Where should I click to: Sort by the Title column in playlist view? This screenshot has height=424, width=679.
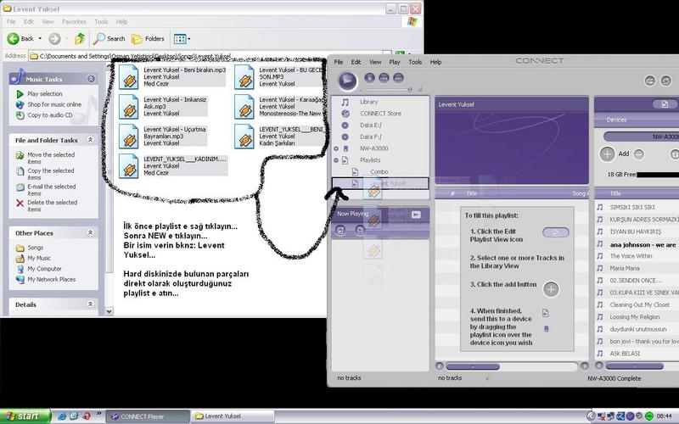(x=472, y=193)
